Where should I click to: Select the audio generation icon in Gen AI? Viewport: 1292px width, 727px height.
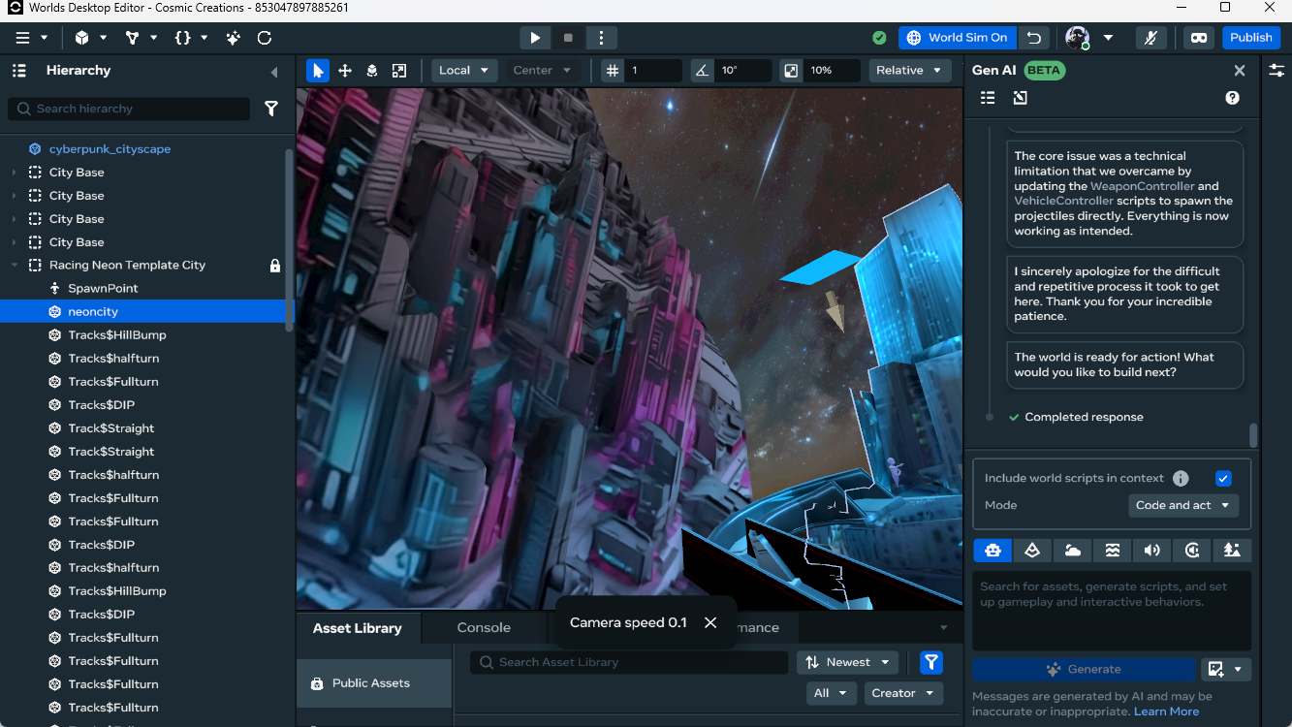[x=1151, y=550]
